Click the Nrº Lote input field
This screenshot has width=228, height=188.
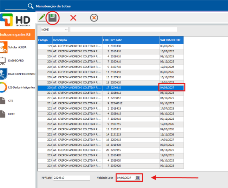[x=72, y=178]
